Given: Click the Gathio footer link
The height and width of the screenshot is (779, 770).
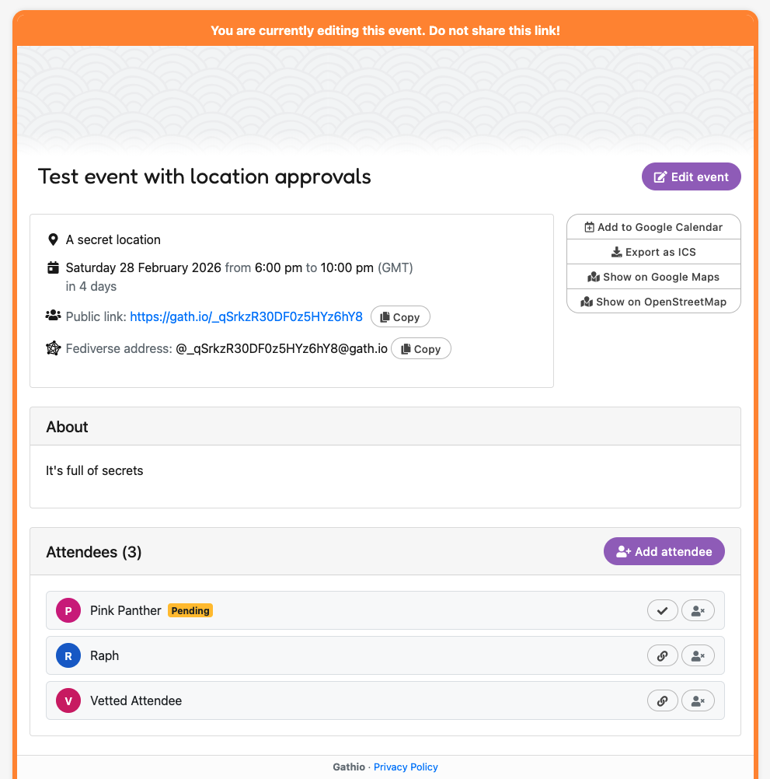Looking at the screenshot, I should click(348, 767).
